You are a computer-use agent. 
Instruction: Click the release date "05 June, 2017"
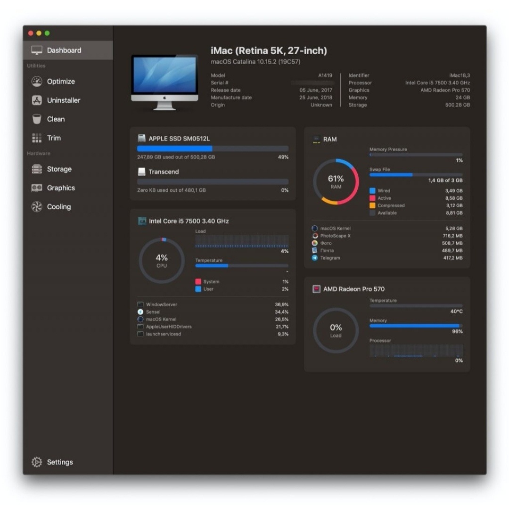[x=316, y=90]
